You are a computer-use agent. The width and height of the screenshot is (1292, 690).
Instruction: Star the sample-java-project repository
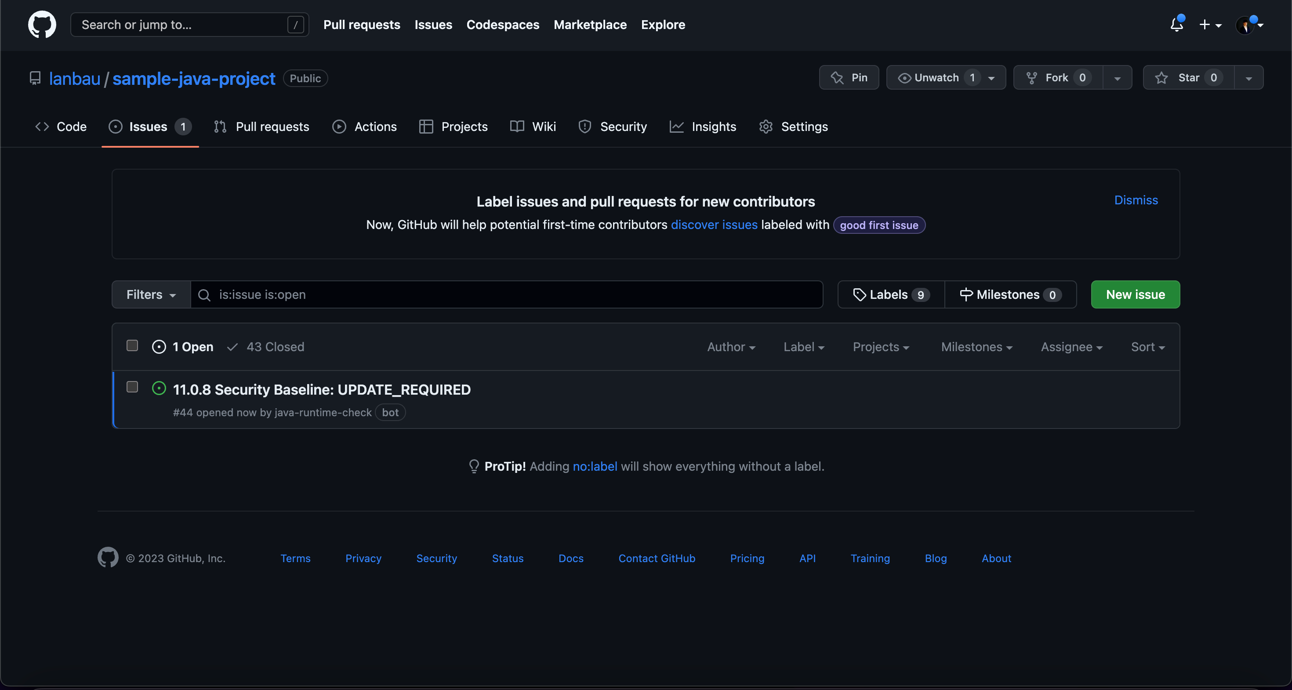pyautogui.click(x=1189, y=78)
